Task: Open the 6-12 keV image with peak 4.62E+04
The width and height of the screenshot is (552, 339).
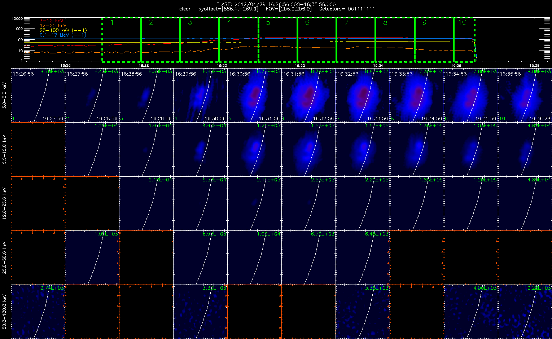Action: pos(525,149)
